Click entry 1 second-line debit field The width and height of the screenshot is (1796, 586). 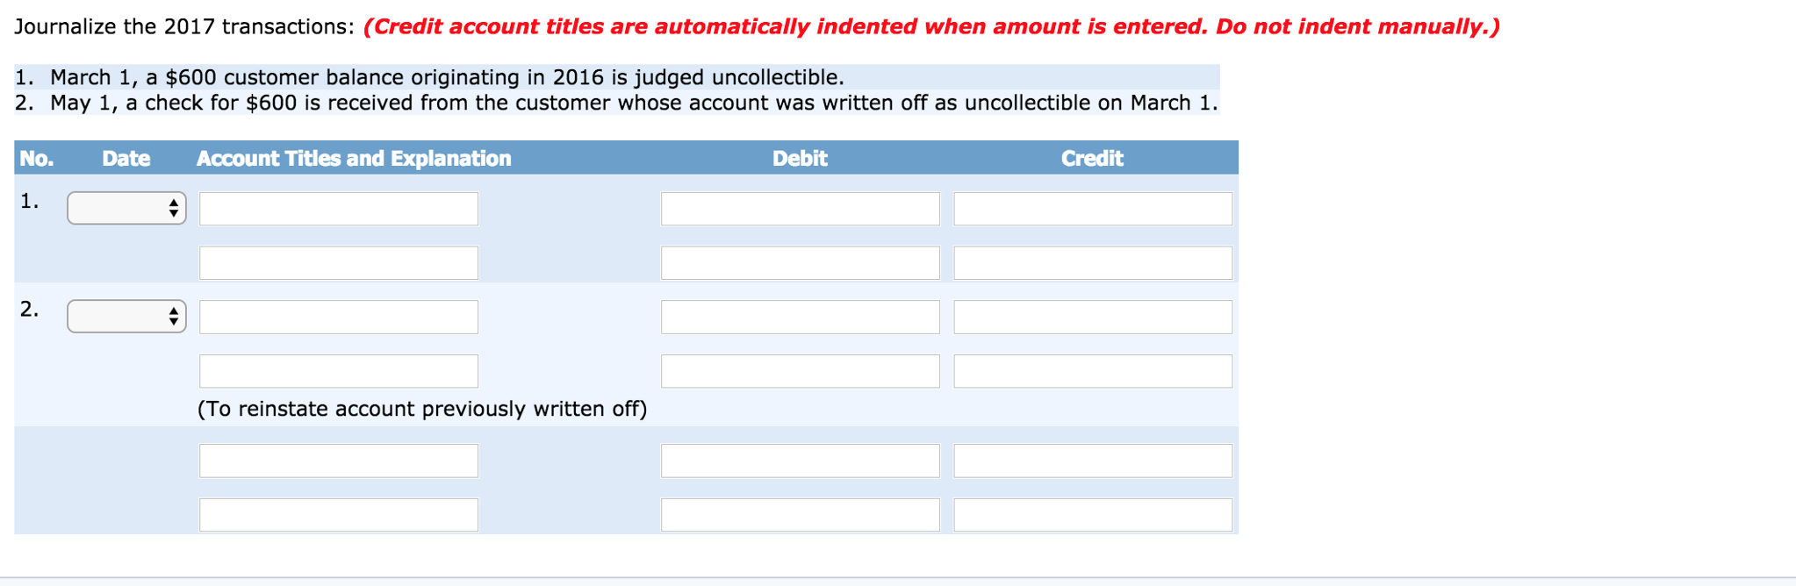pos(800,263)
